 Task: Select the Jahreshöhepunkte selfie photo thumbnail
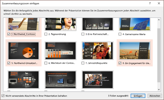pyautogui.click(x=98, y=51)
